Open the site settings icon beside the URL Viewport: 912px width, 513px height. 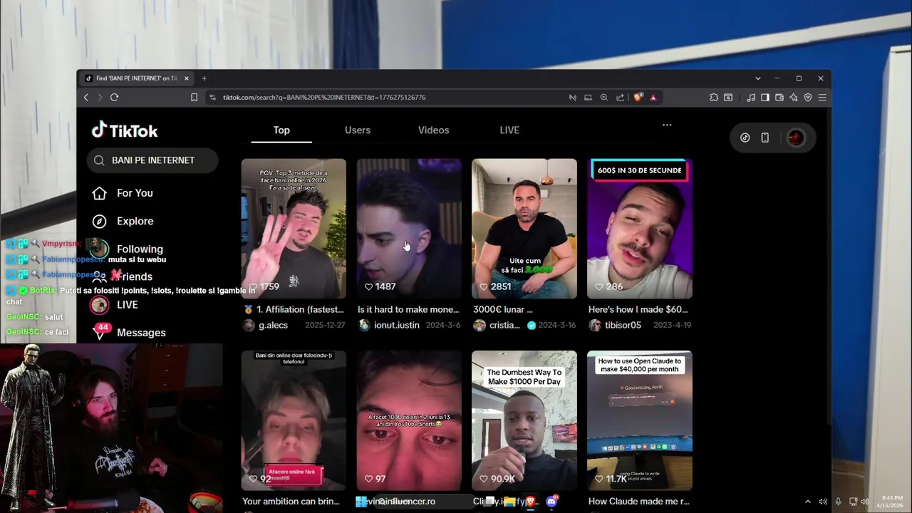point(212,98)
